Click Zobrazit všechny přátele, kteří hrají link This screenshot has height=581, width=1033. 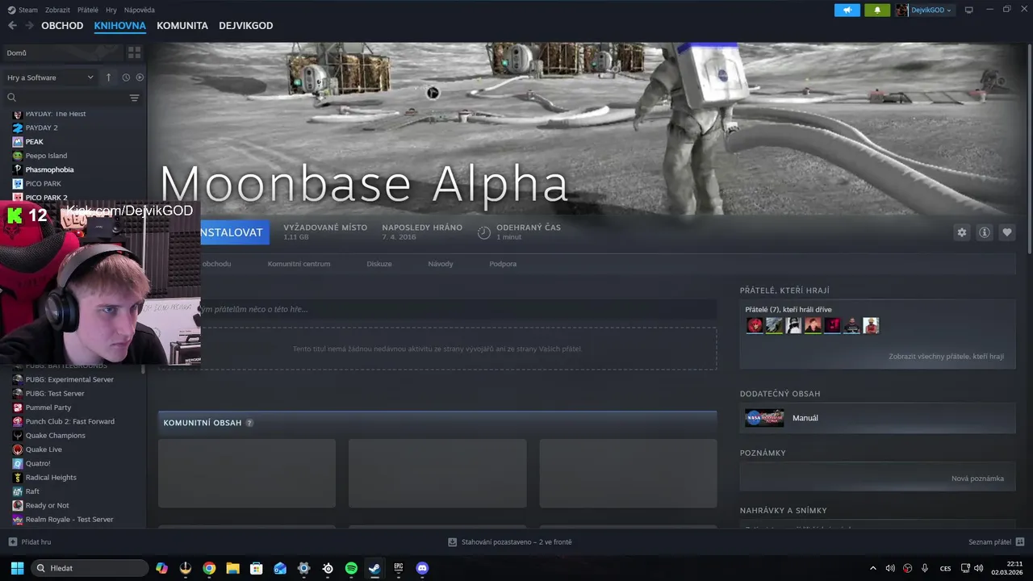[946, 356]
